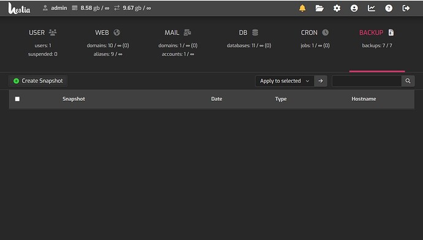Click the mail icon beside MAIL

tap(187, 32)
